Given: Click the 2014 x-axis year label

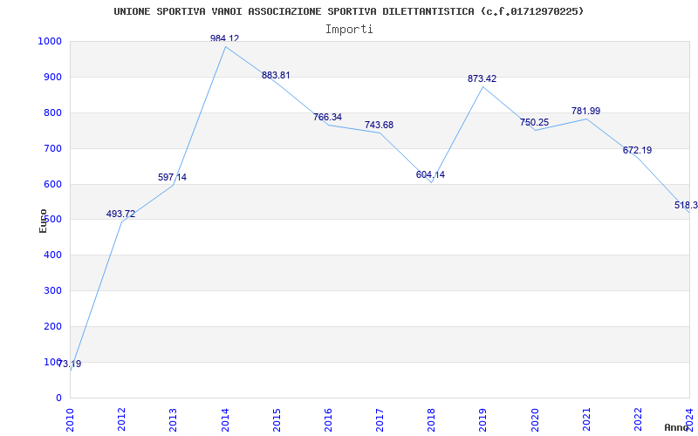Looking at the screenshot, I should [x=225, y=419].
